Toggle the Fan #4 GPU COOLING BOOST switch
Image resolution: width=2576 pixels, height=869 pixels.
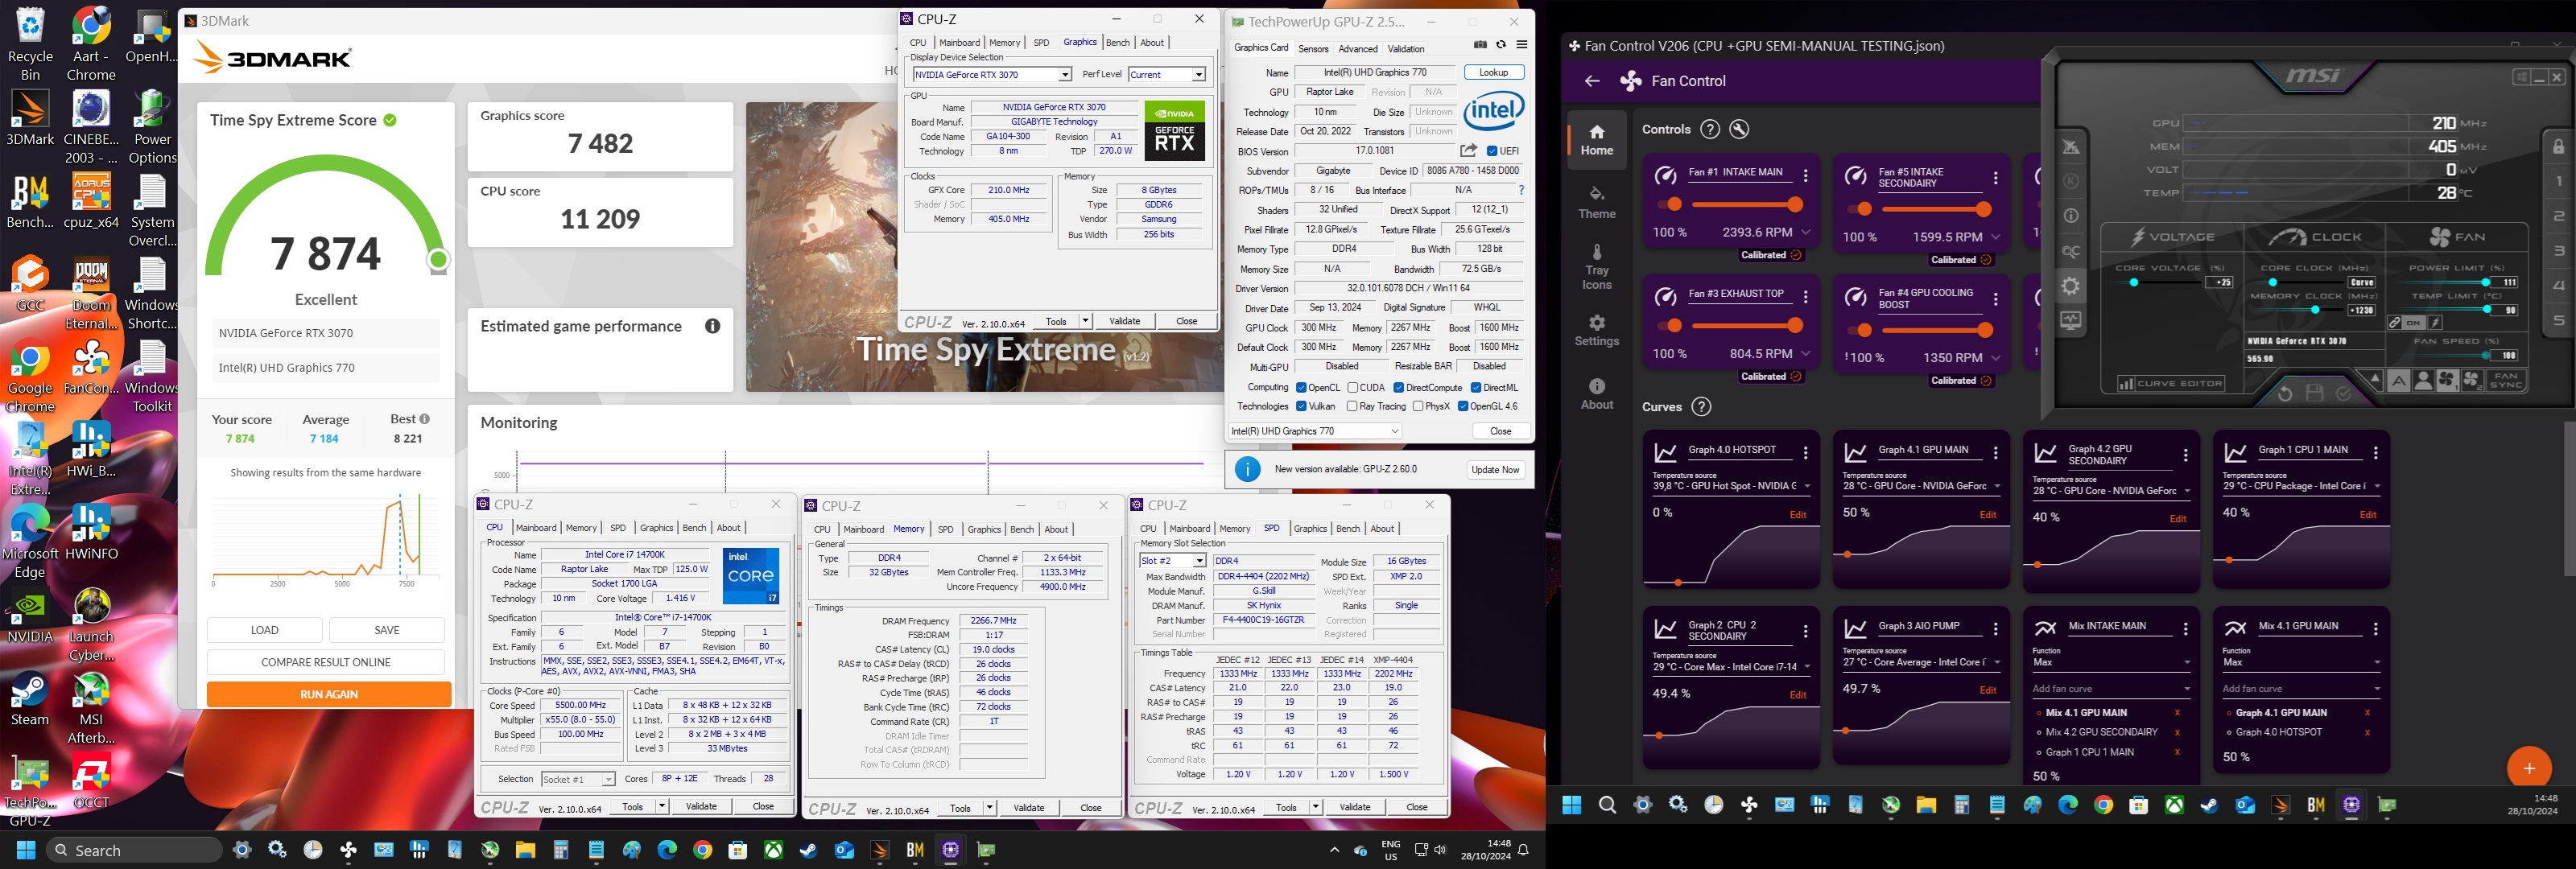1859,331
